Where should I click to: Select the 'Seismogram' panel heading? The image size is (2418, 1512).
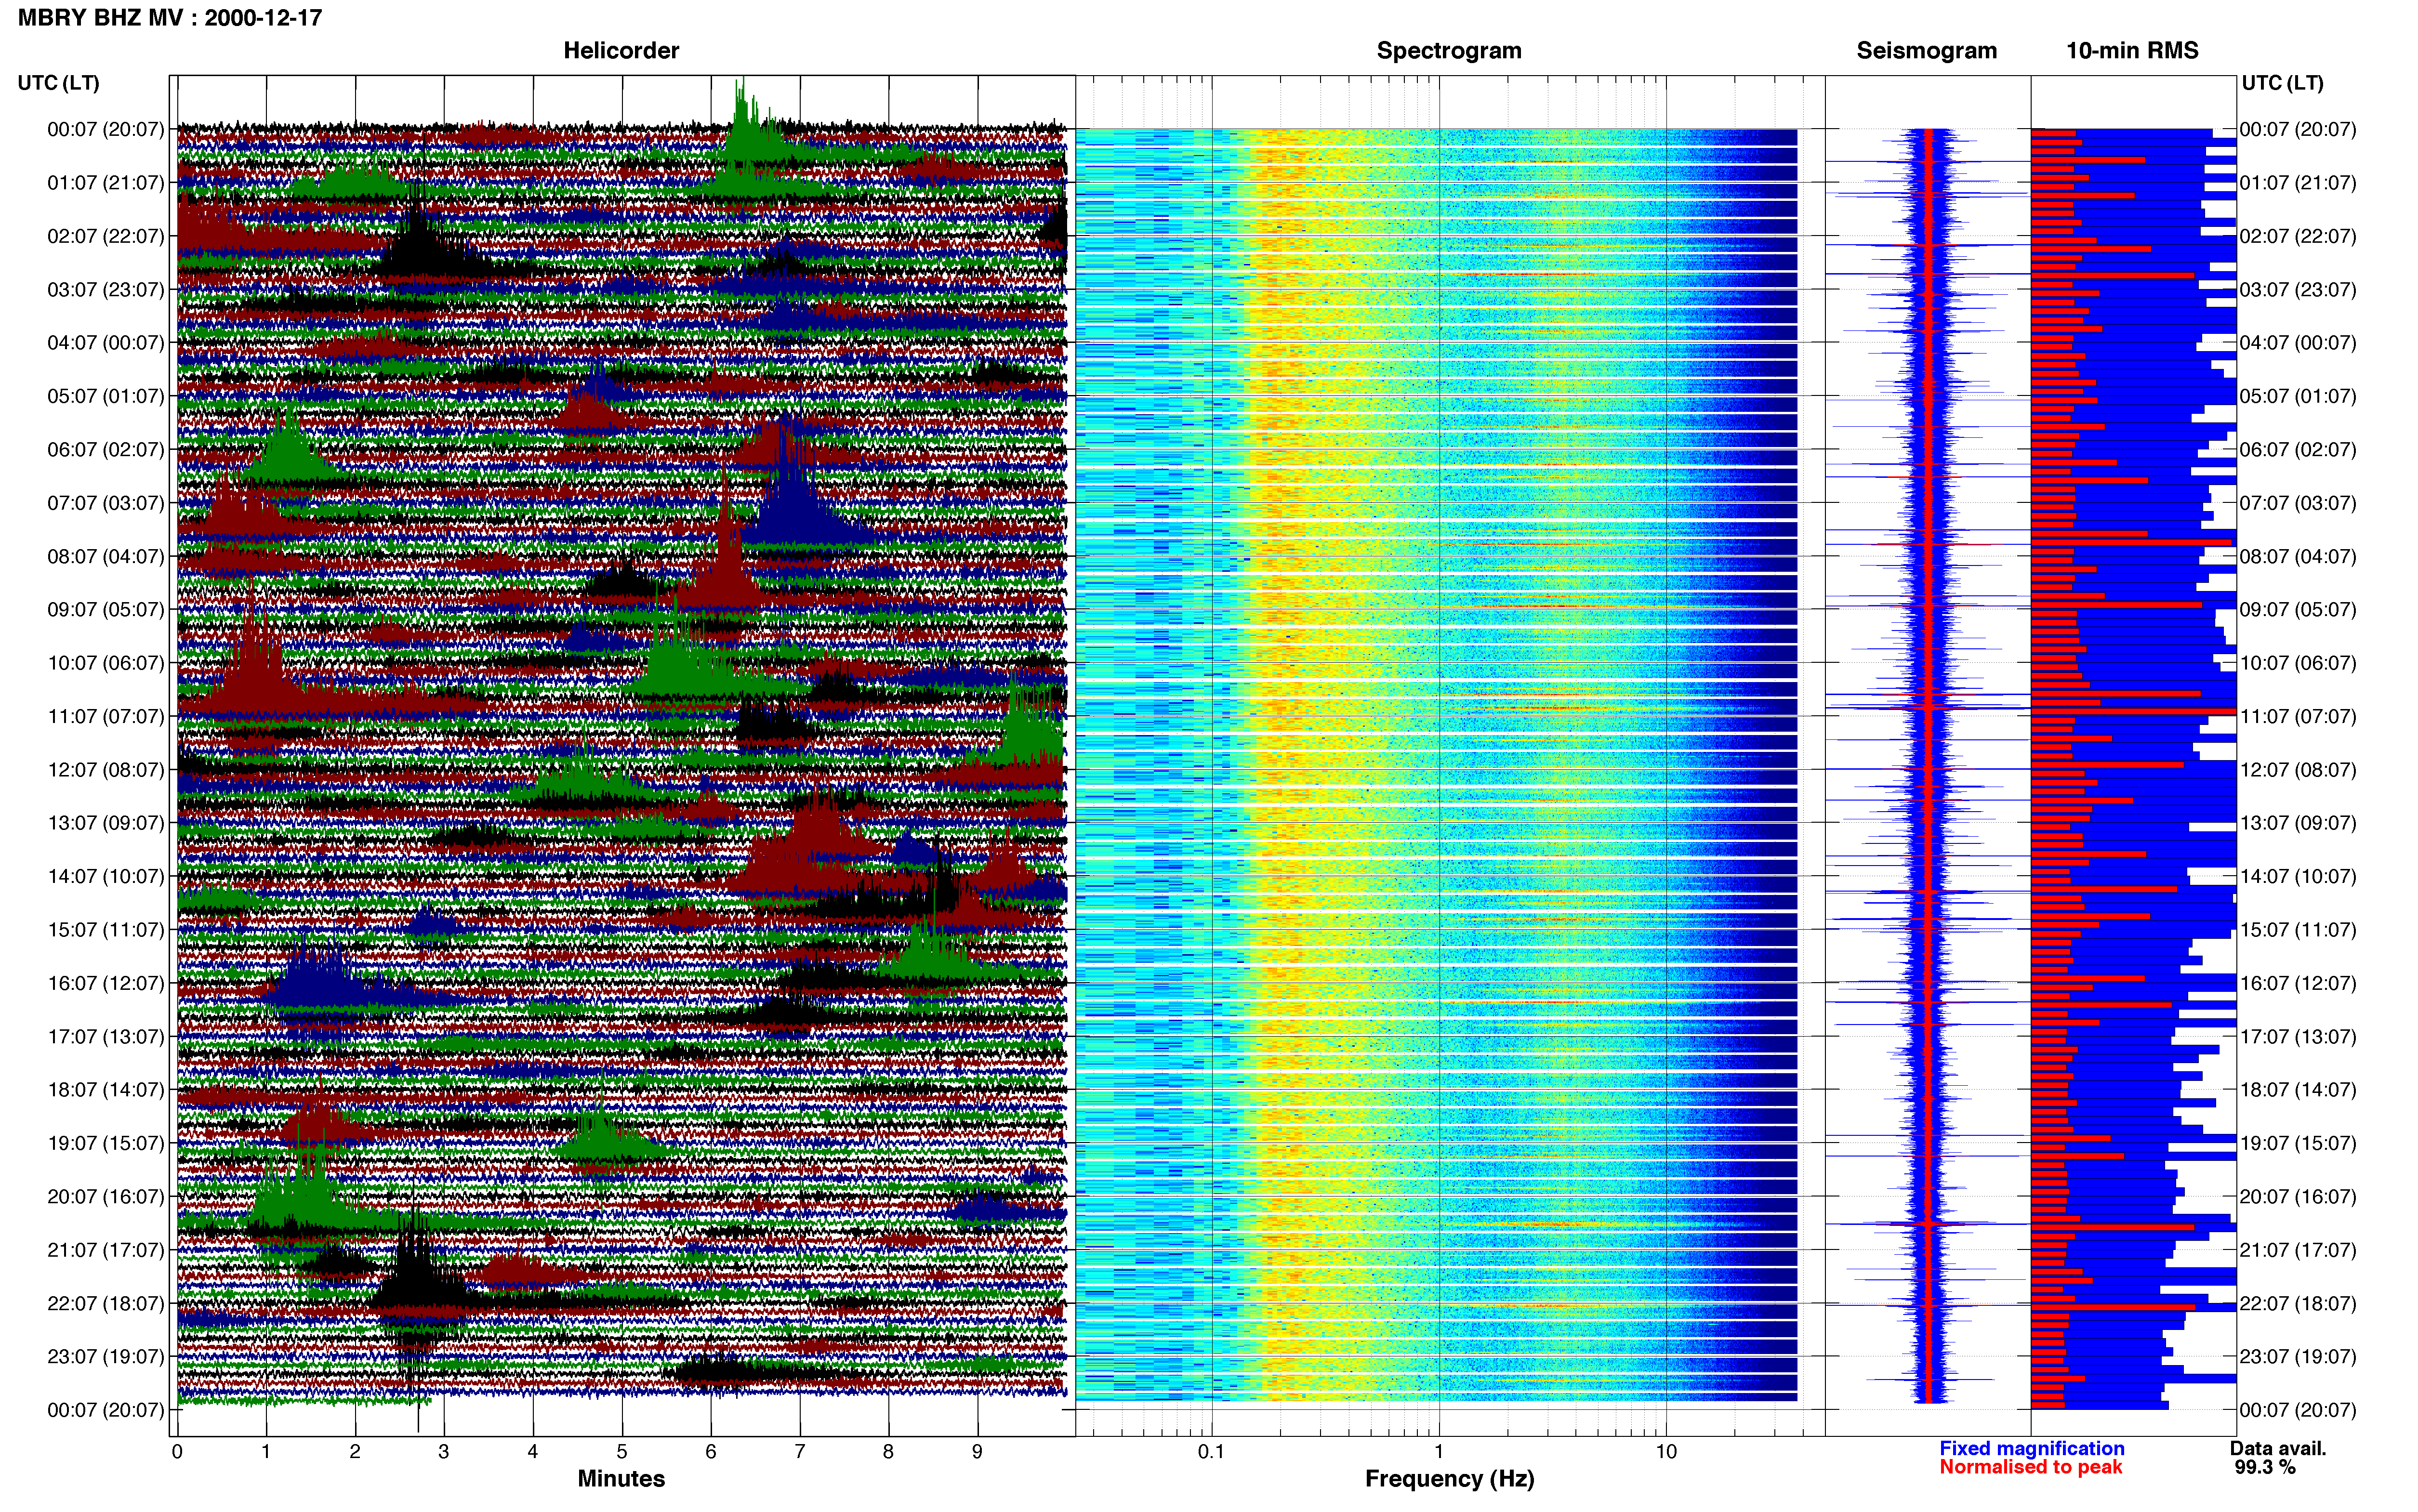tap(1927, 51)
